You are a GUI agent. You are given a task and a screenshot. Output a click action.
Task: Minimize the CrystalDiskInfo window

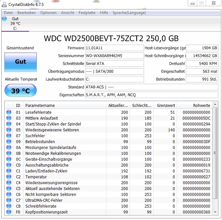tap(192, 3)
